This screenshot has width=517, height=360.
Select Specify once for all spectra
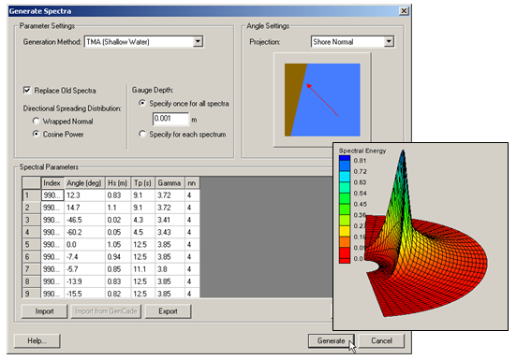pos(142,104)
